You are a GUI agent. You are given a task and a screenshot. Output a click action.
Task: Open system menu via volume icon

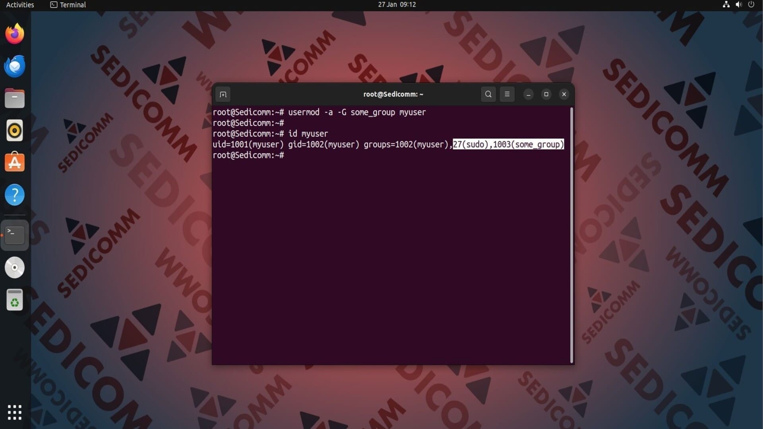coord(738,5)
